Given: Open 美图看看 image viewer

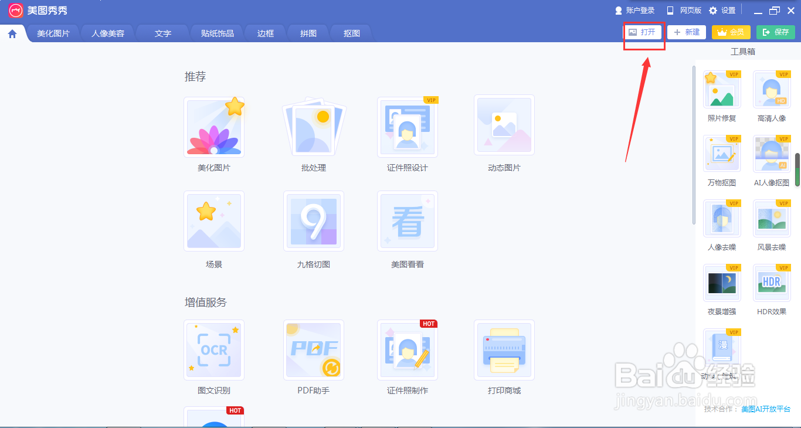Looking at the screenshot, I should pyautogui.click(x=408, y=221).
